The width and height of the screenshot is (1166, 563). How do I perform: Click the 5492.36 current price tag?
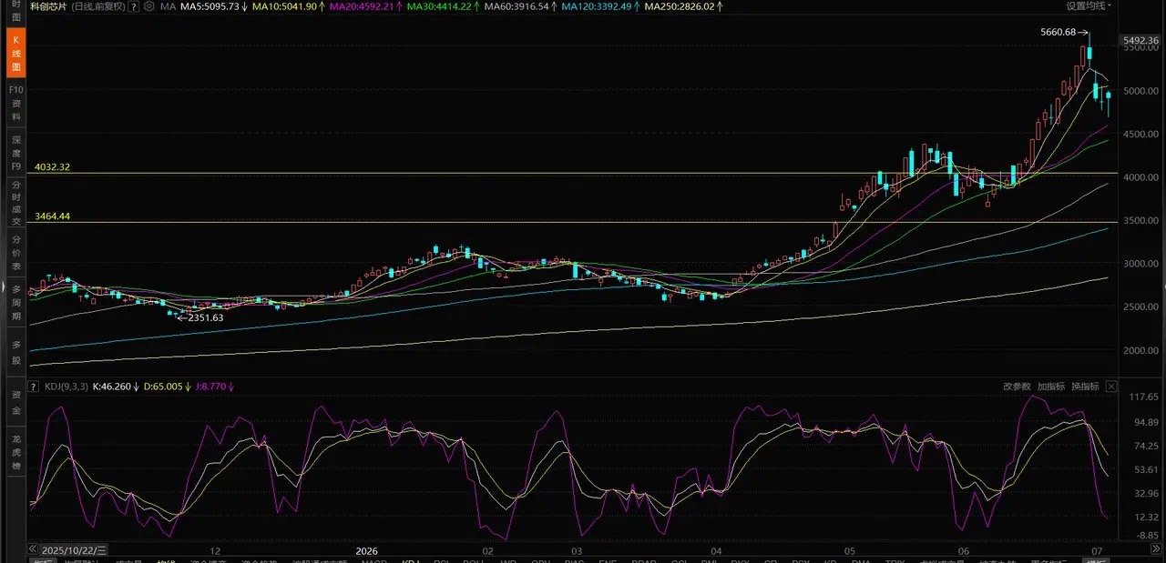coord(1140,40)
